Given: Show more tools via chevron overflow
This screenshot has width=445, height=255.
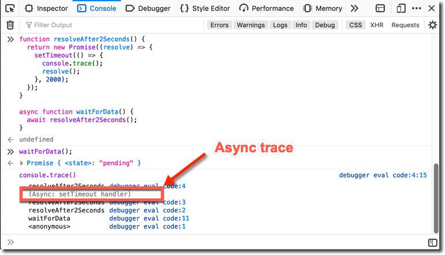Looking at the screenshot, I should (x=354, y=9).
